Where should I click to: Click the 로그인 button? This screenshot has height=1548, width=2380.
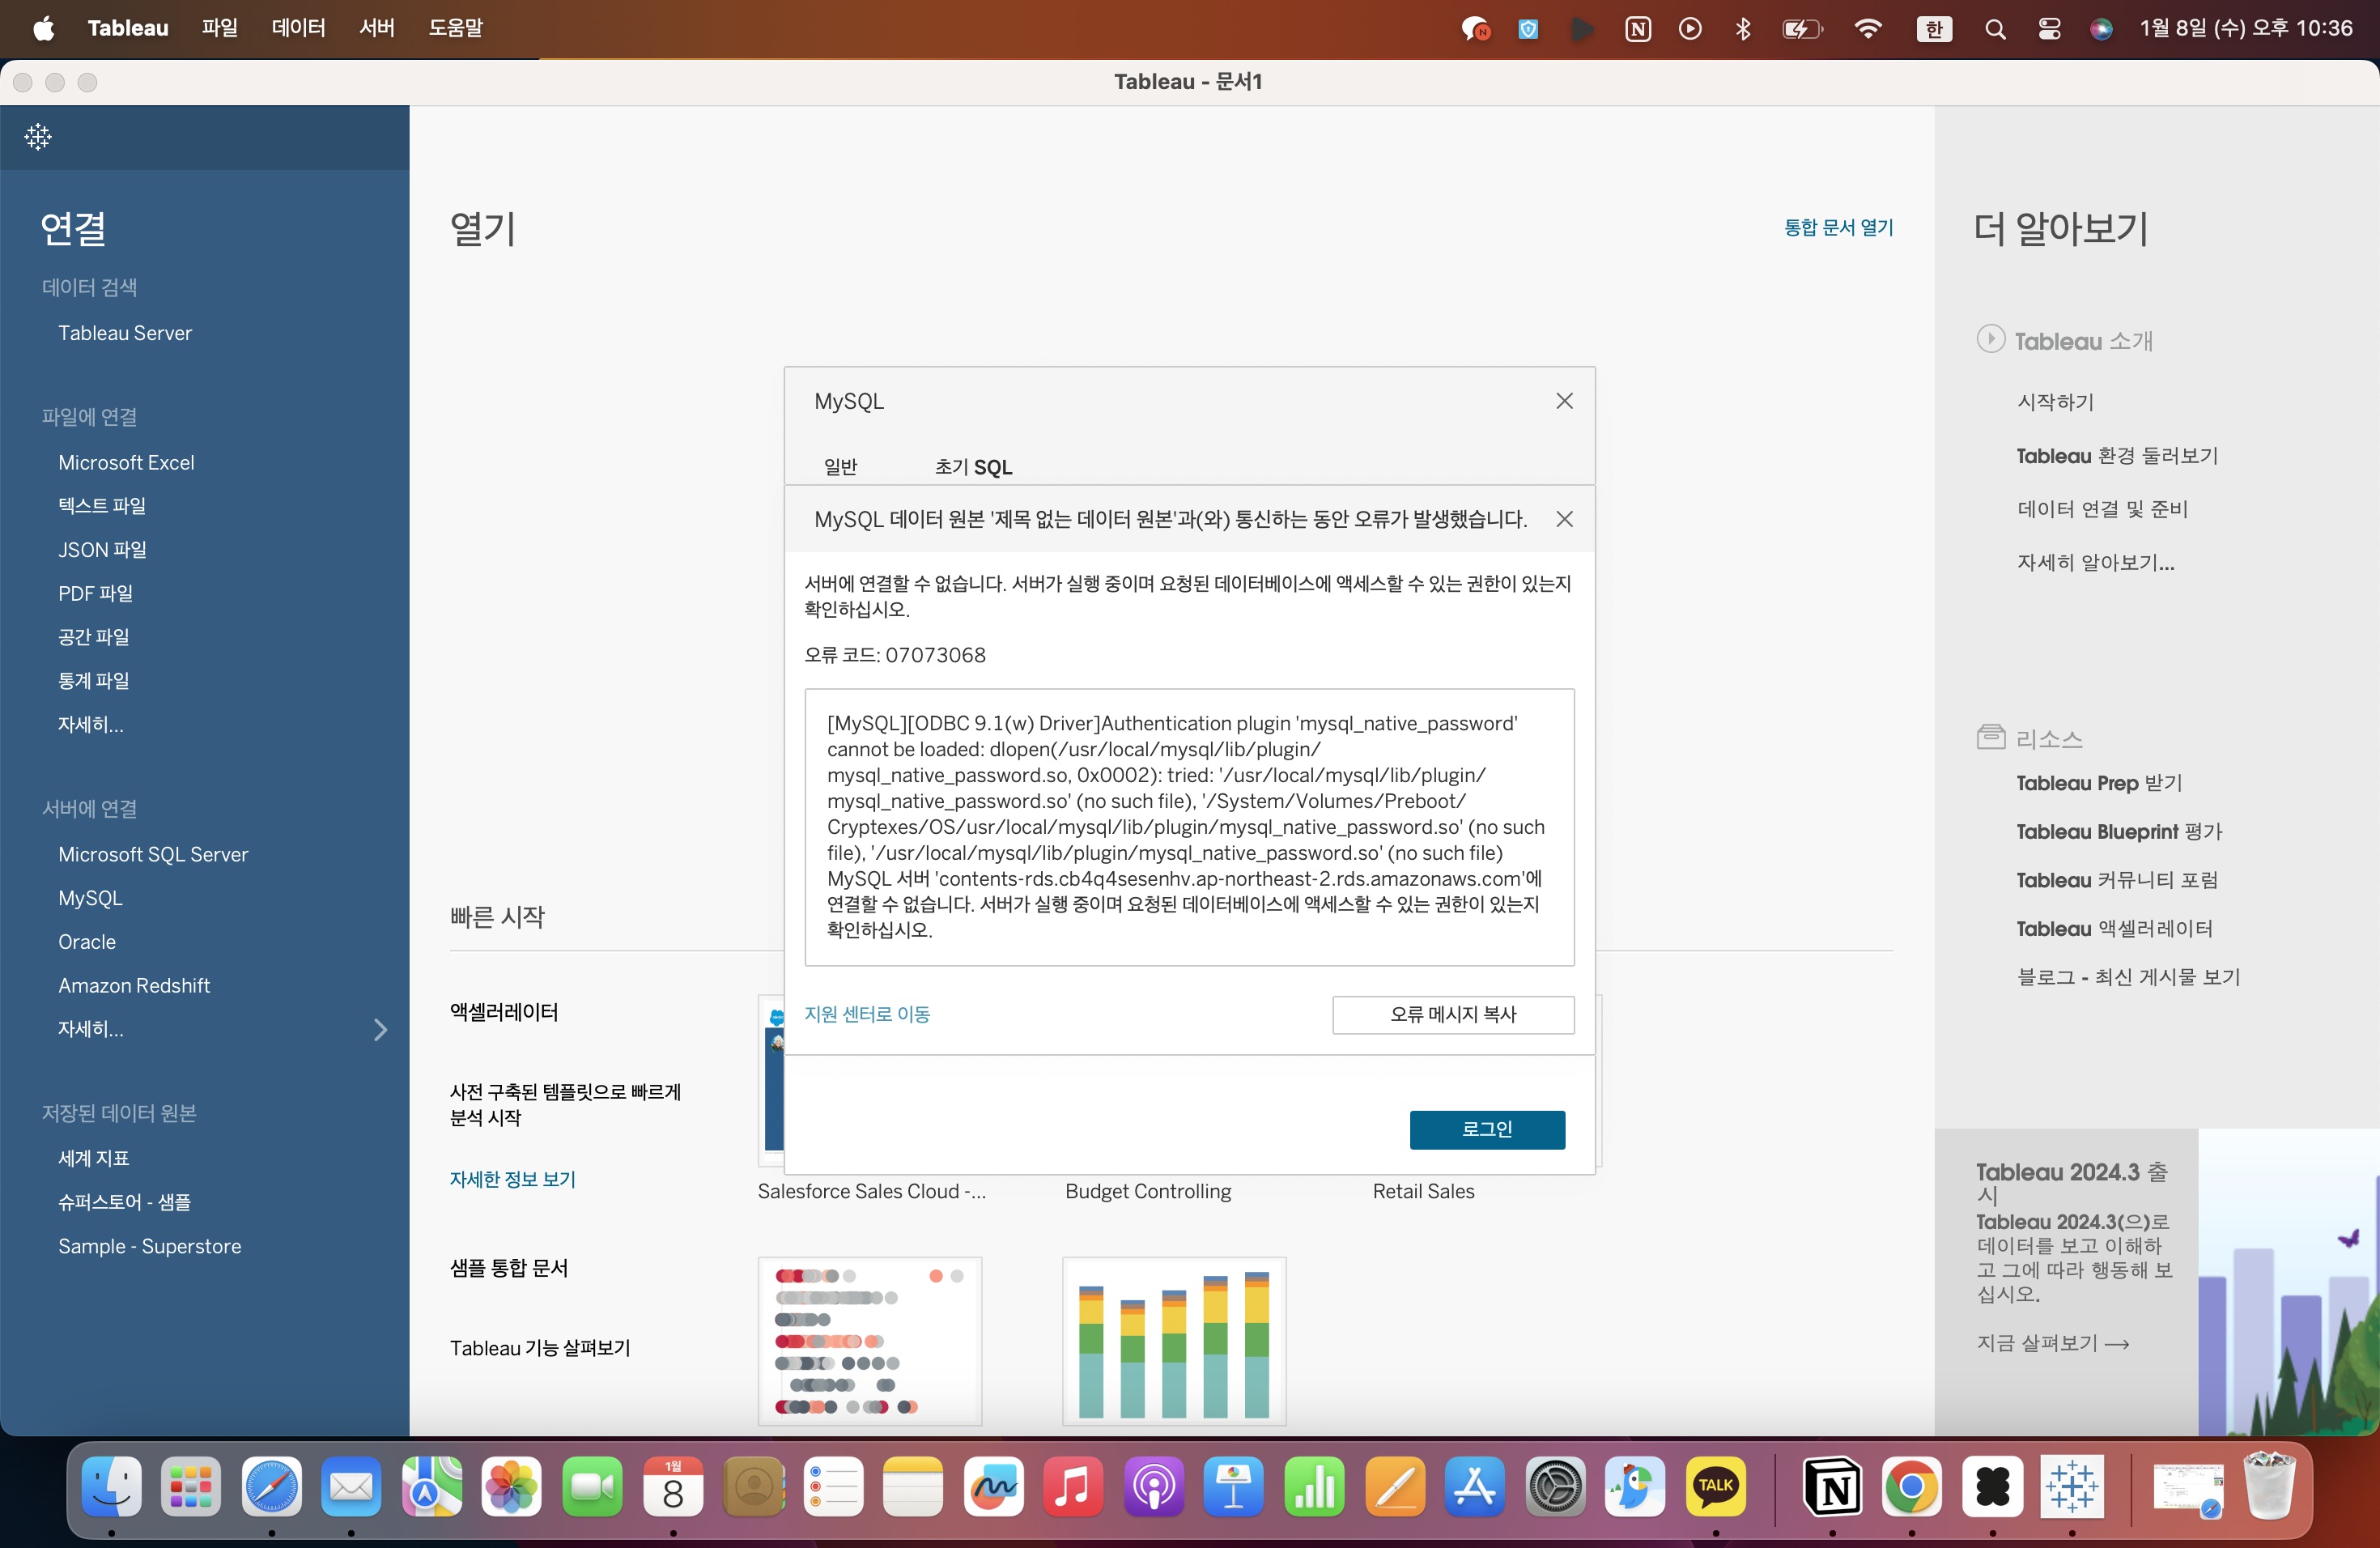1487,1129
